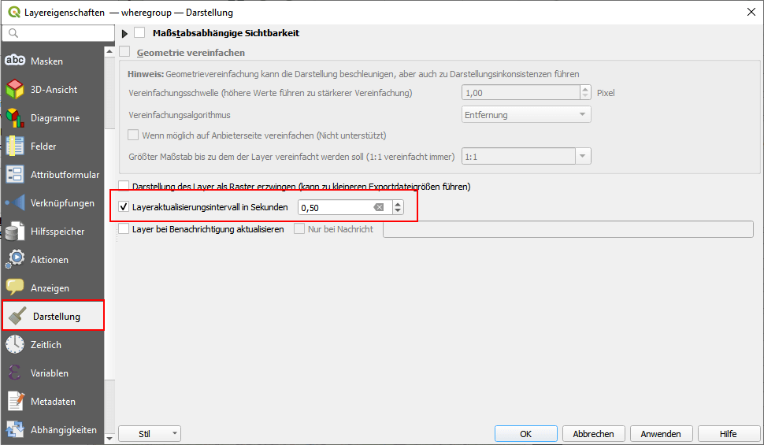Click the Anwenden button
The width and height of the screenshot is (764, 445).
[x=660, y=434]
